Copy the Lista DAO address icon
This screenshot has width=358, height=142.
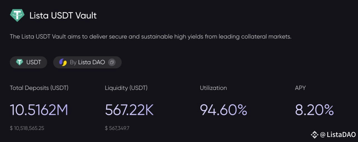112,62
